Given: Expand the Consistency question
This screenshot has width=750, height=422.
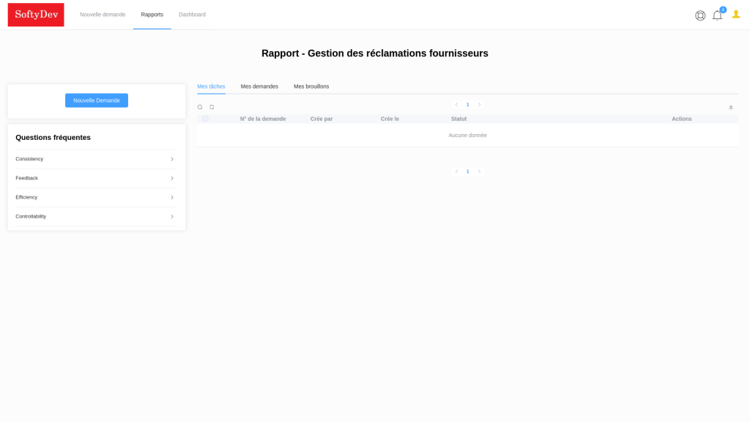Looking at the screenshot, I should pyautogui.click(x=96, y=159).
